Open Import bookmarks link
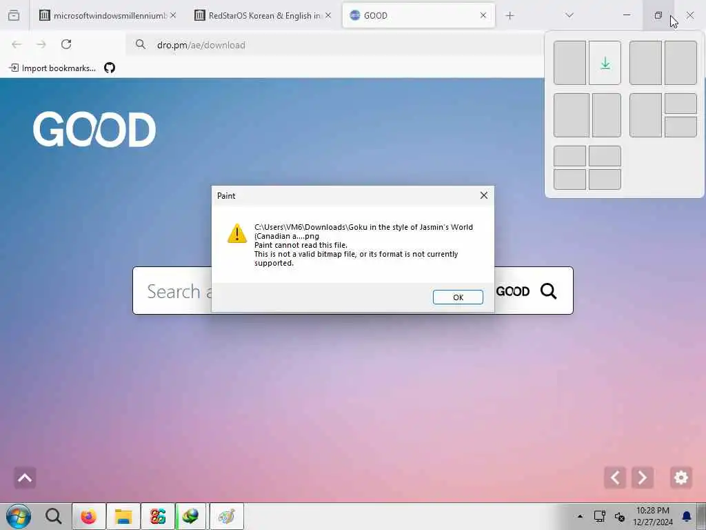Screen dimensions: 706x530 click(x=52, y=68)
